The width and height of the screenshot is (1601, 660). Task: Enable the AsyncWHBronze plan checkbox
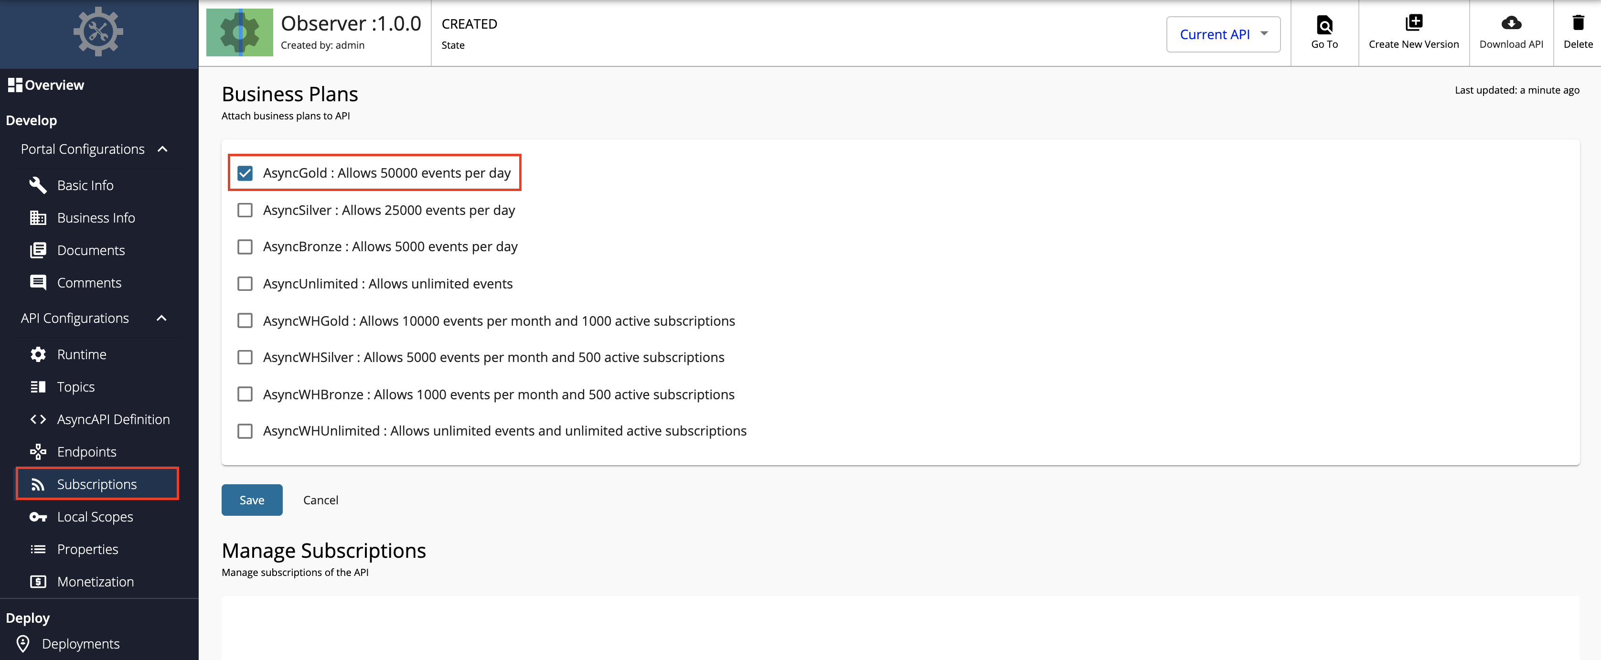point(245,394)
